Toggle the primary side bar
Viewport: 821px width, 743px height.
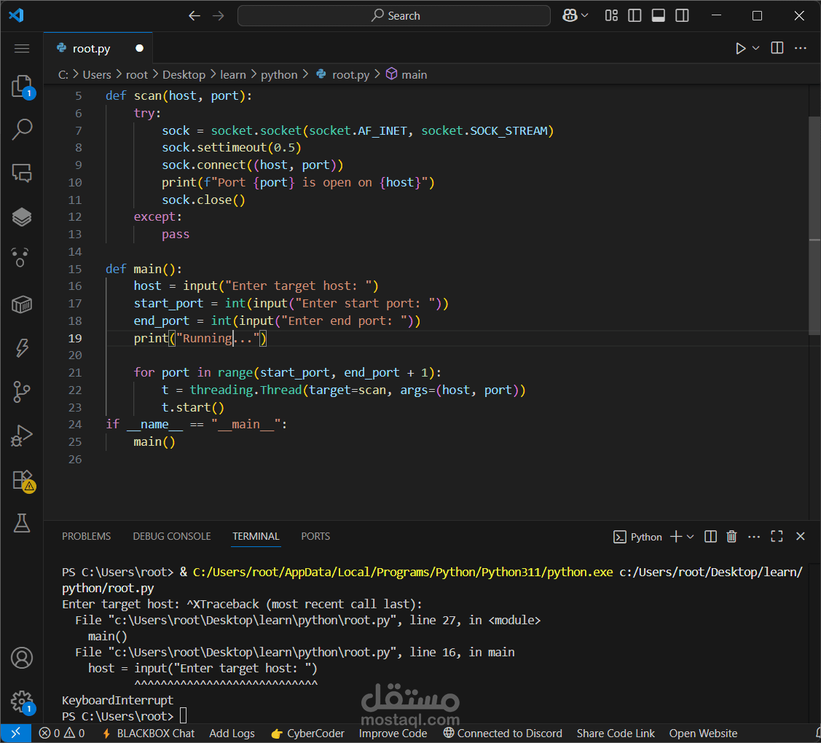pyautogui.click(x=635, y=16)
